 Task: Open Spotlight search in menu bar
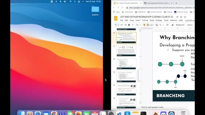75,2
